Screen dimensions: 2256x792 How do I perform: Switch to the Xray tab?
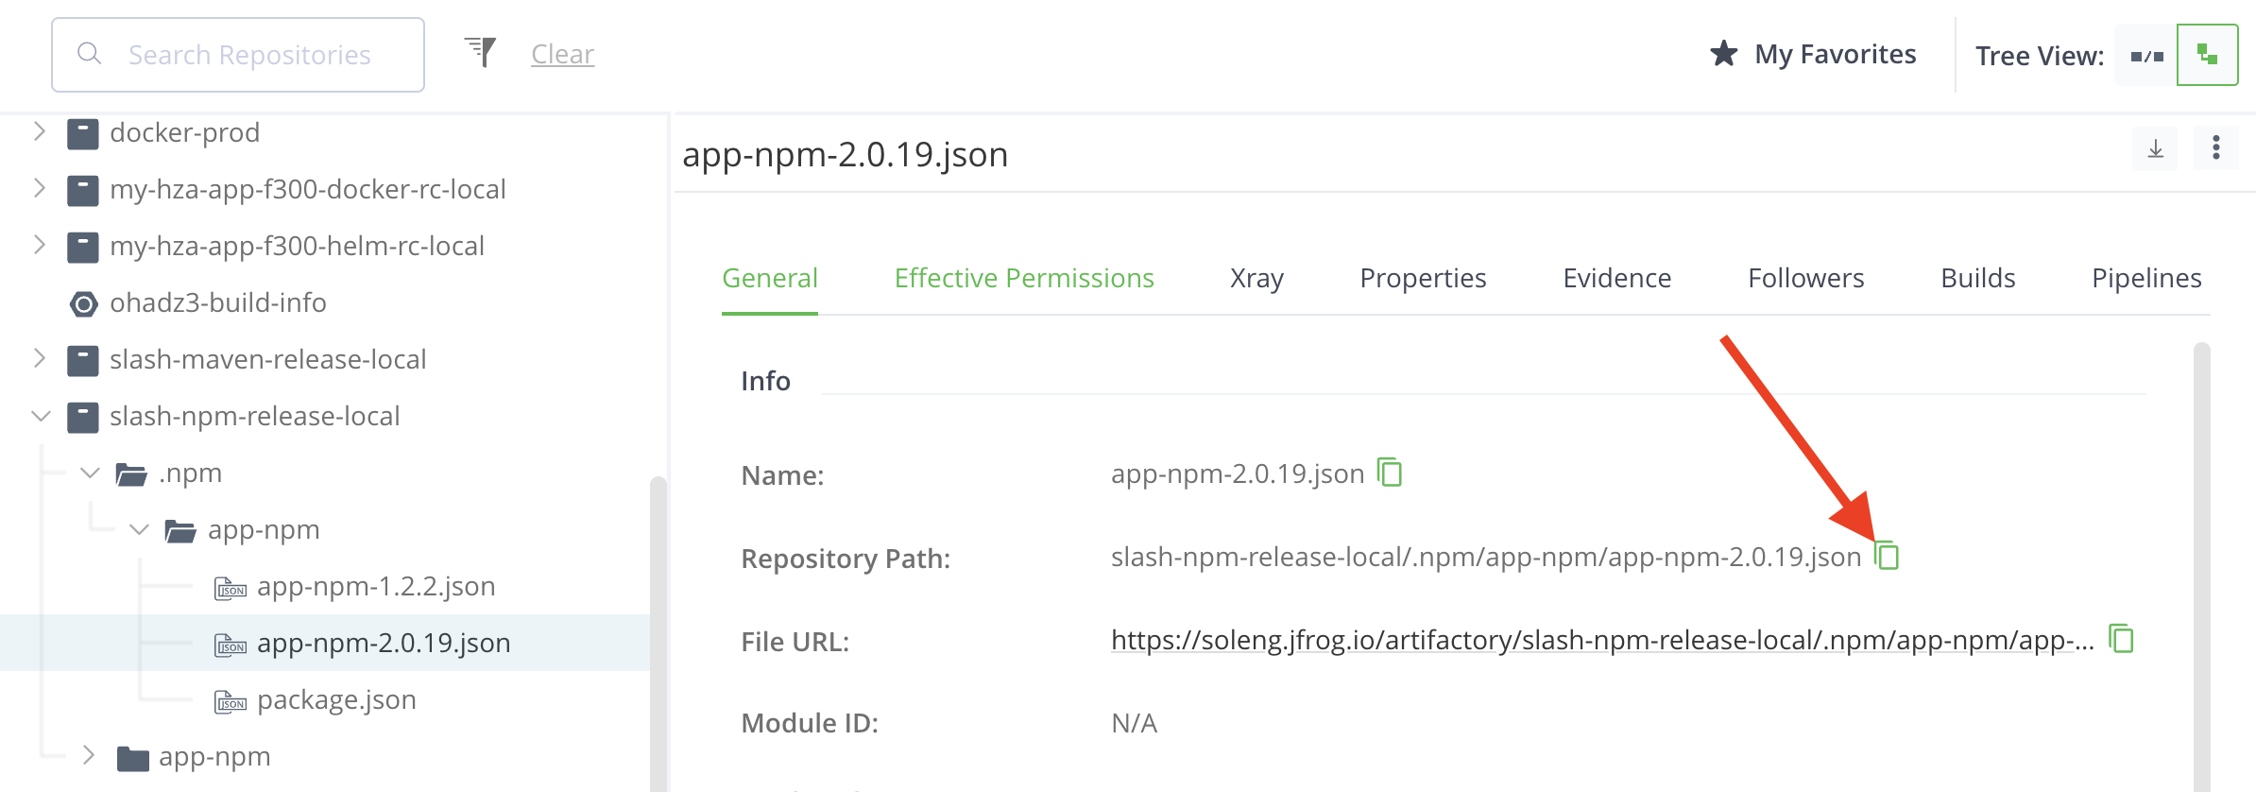point(1256,278)
